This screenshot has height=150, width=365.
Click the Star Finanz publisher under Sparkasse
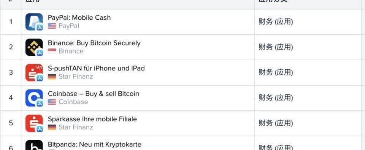pos(76,127)
